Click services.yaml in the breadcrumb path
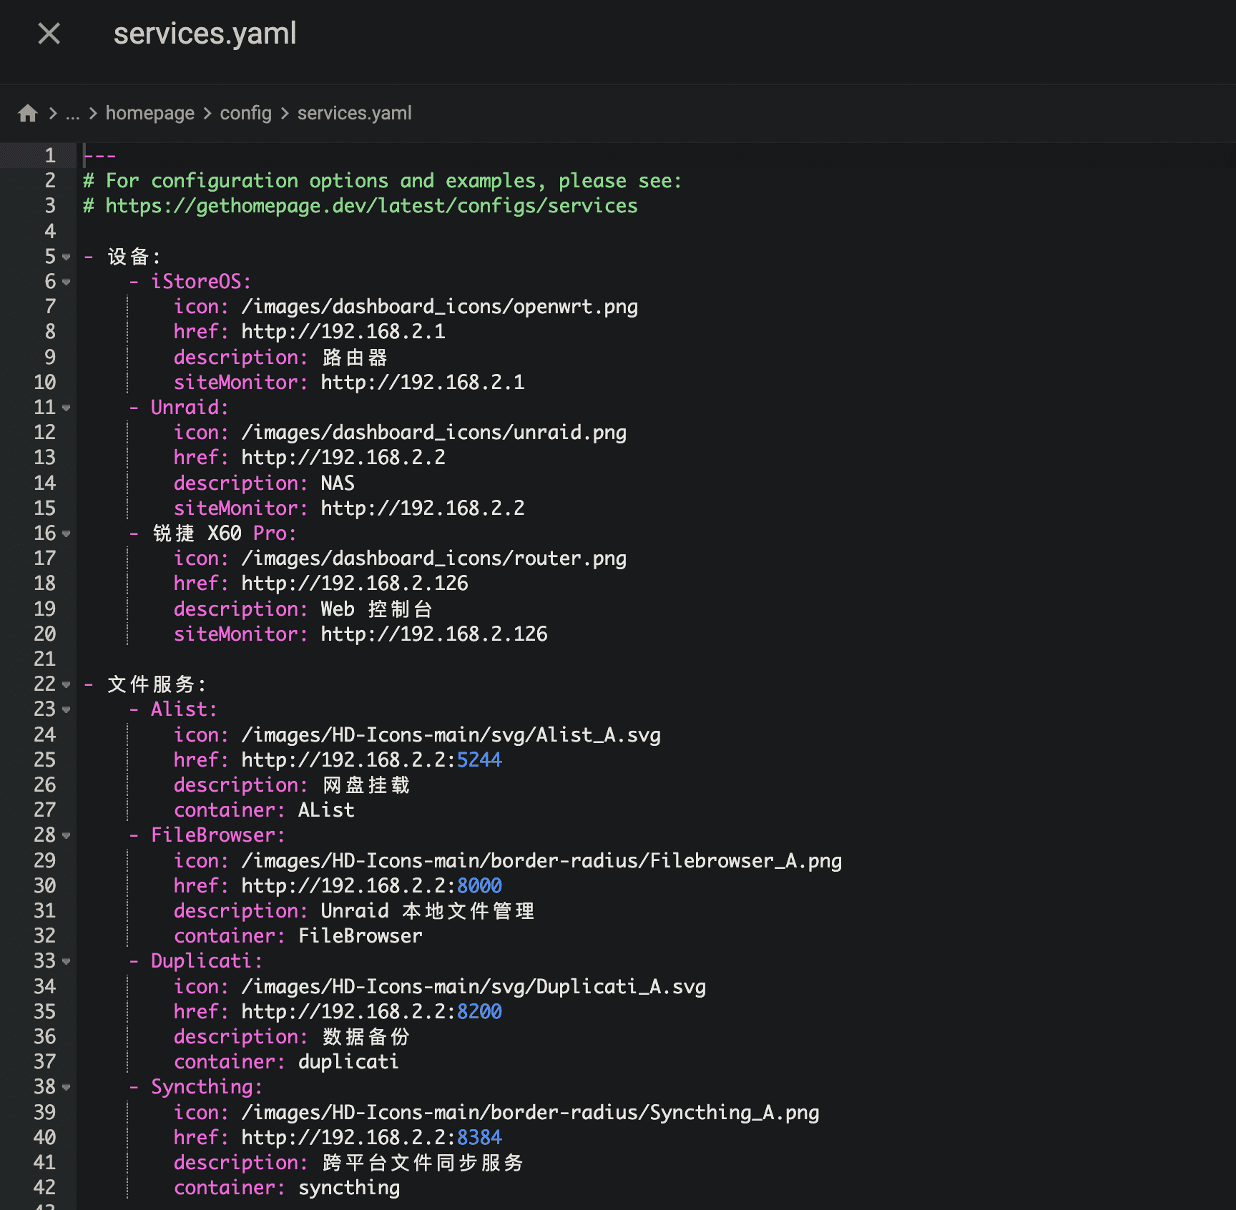The image size is (1236, 1210). tap(354, 114)
